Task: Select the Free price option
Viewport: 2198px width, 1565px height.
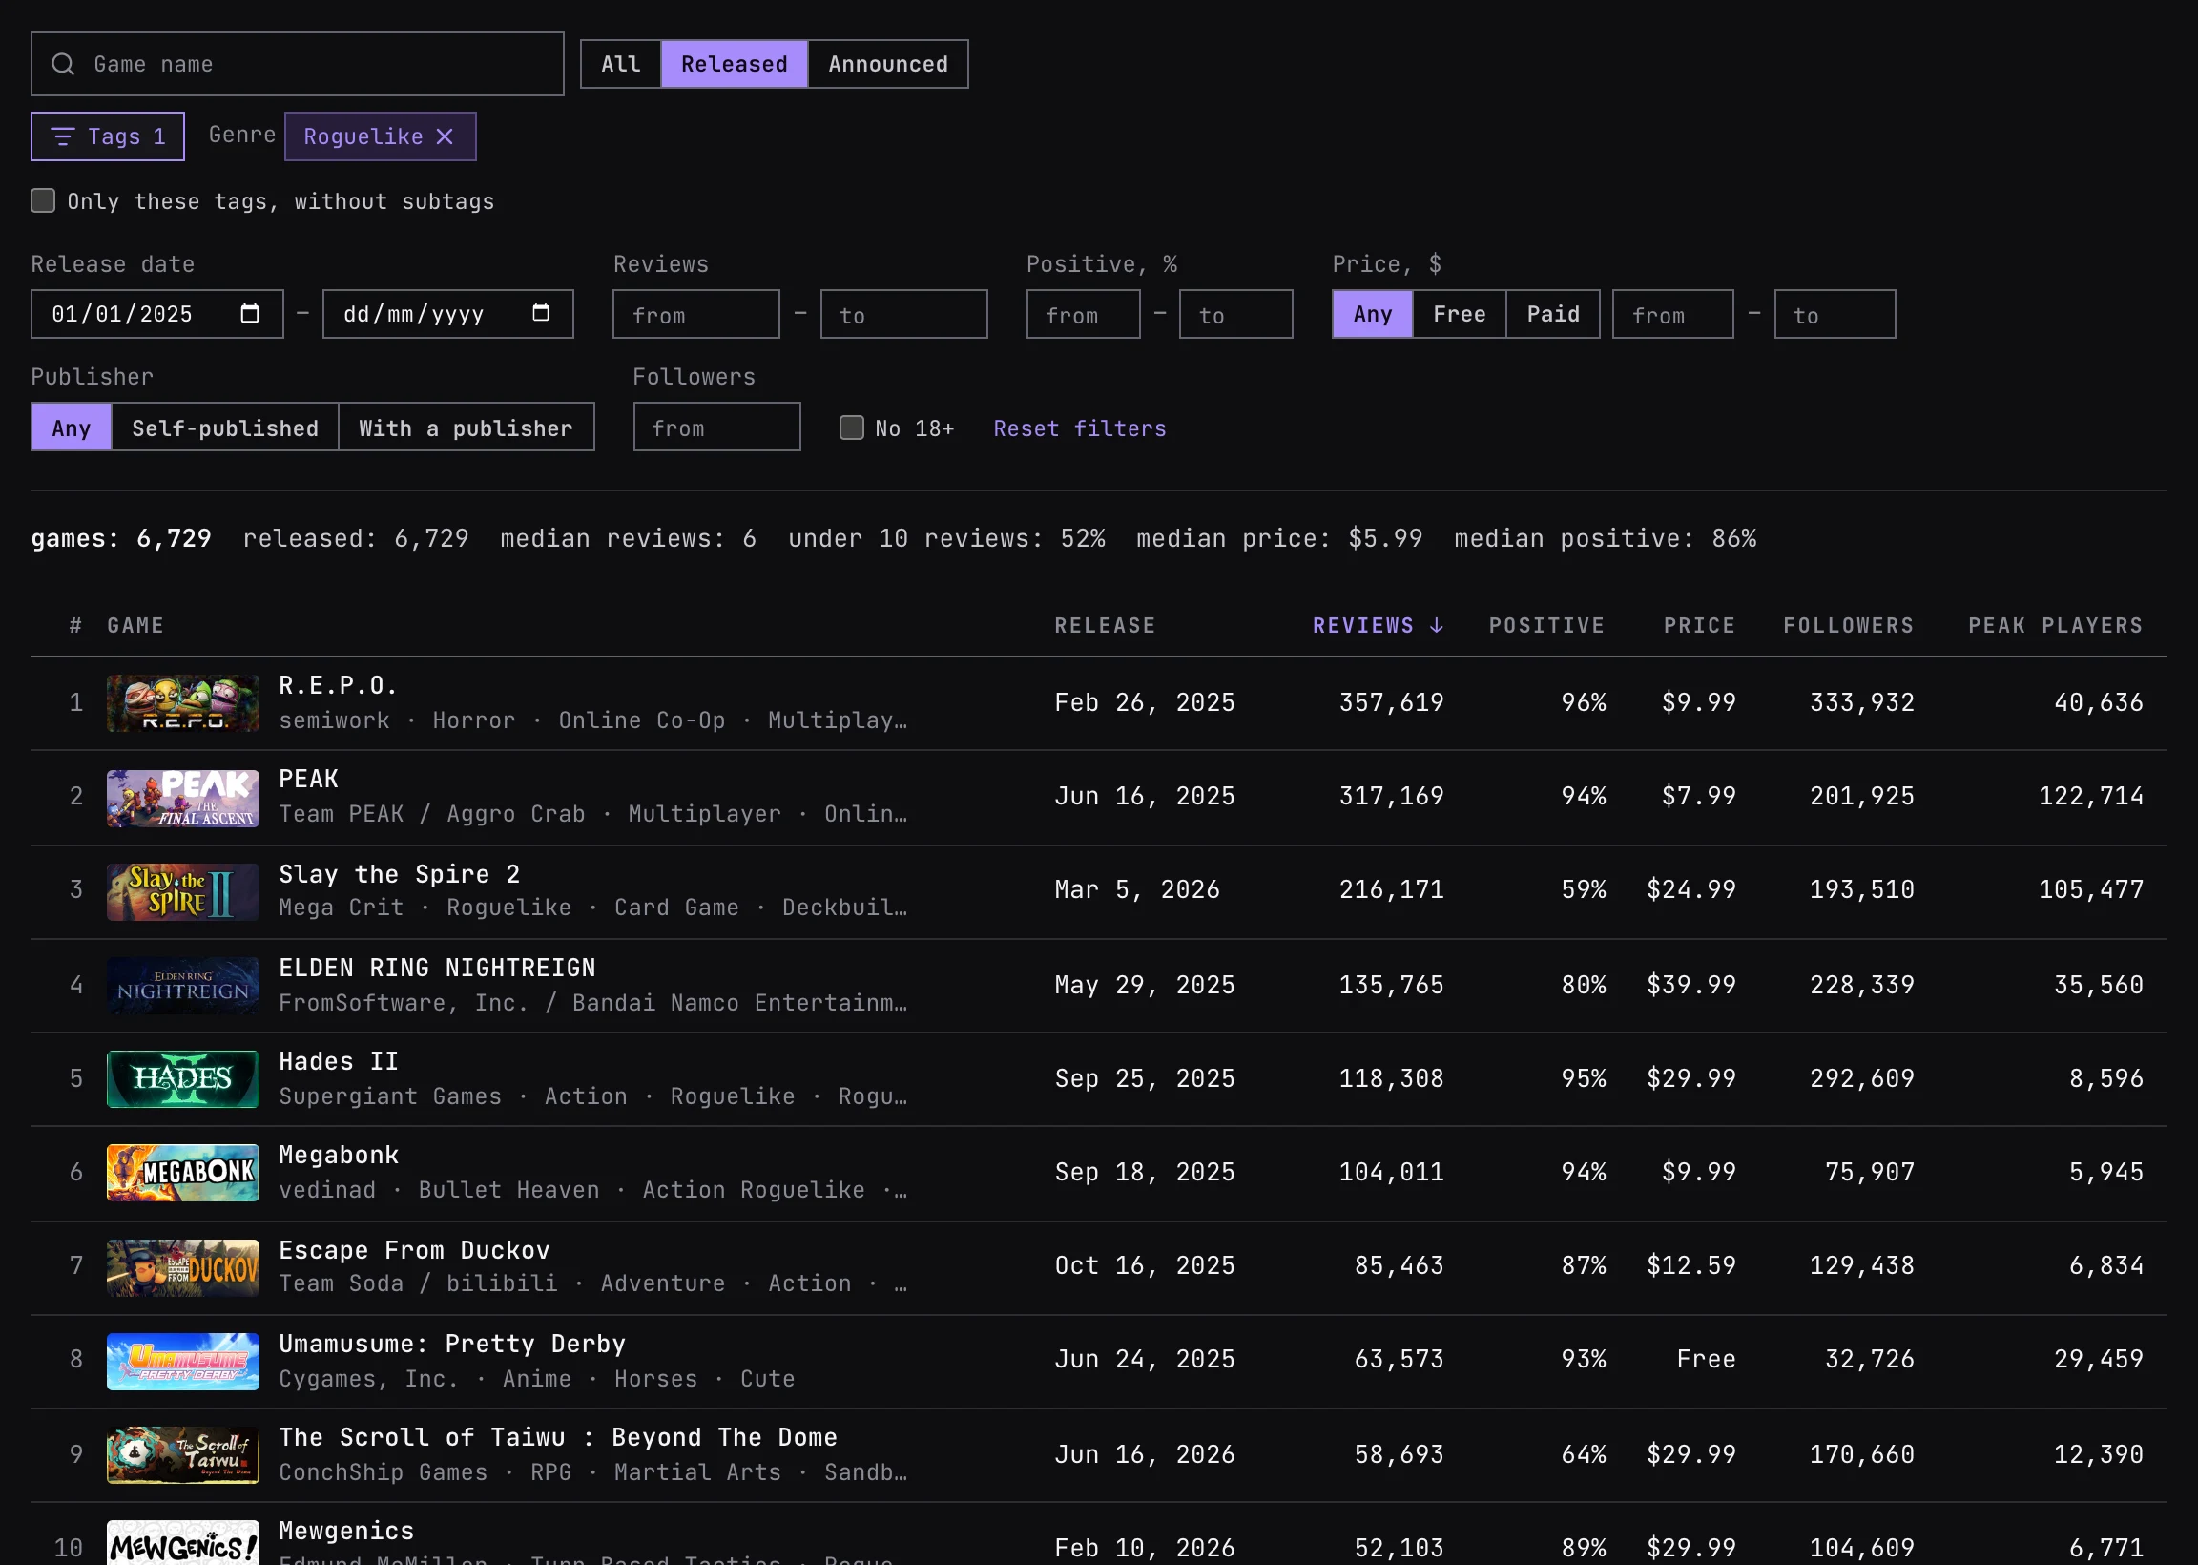Action: tap(1460, 314)
